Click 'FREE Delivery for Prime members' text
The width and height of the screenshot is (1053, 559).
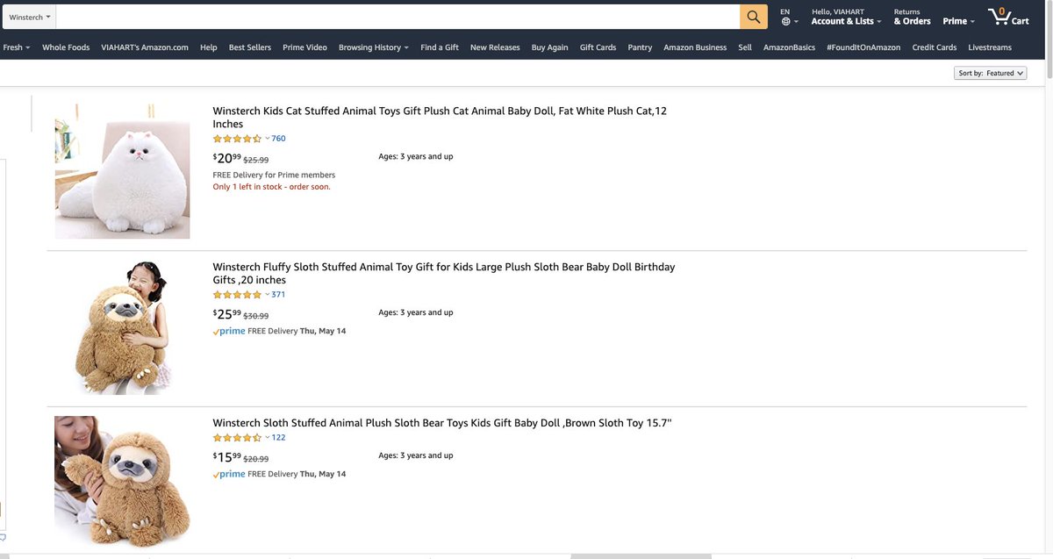pos(274,175)
